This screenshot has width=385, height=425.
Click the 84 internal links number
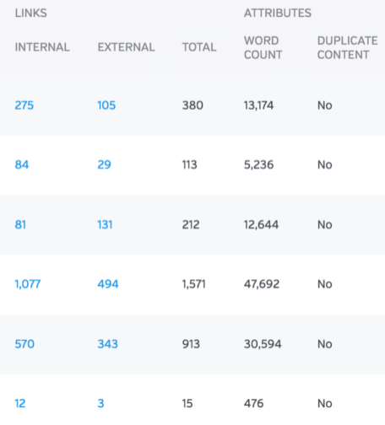coord(22,164)
